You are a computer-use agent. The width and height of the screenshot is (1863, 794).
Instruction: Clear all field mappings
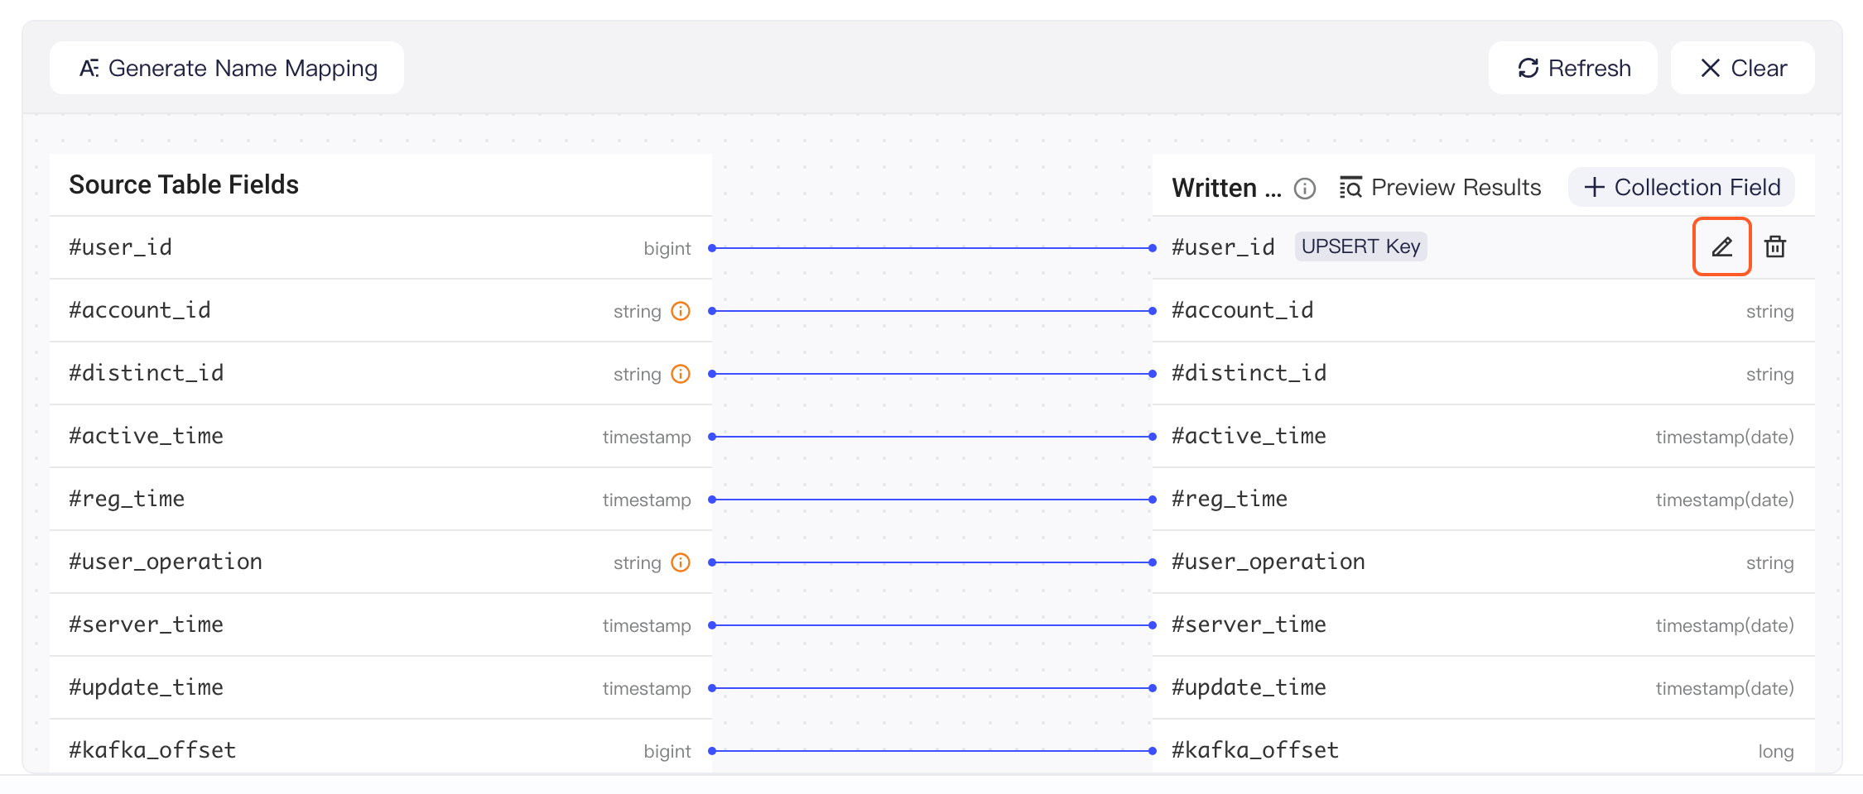(x=1743, y=68)
